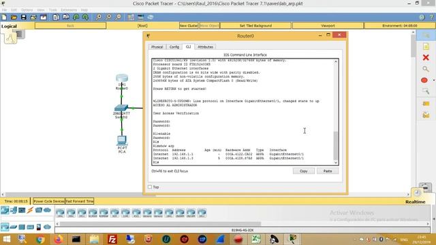Enable the Top checkbox in Router0 window
The width and height of the screenshot is (436, 245).
(x=150, y=187)
